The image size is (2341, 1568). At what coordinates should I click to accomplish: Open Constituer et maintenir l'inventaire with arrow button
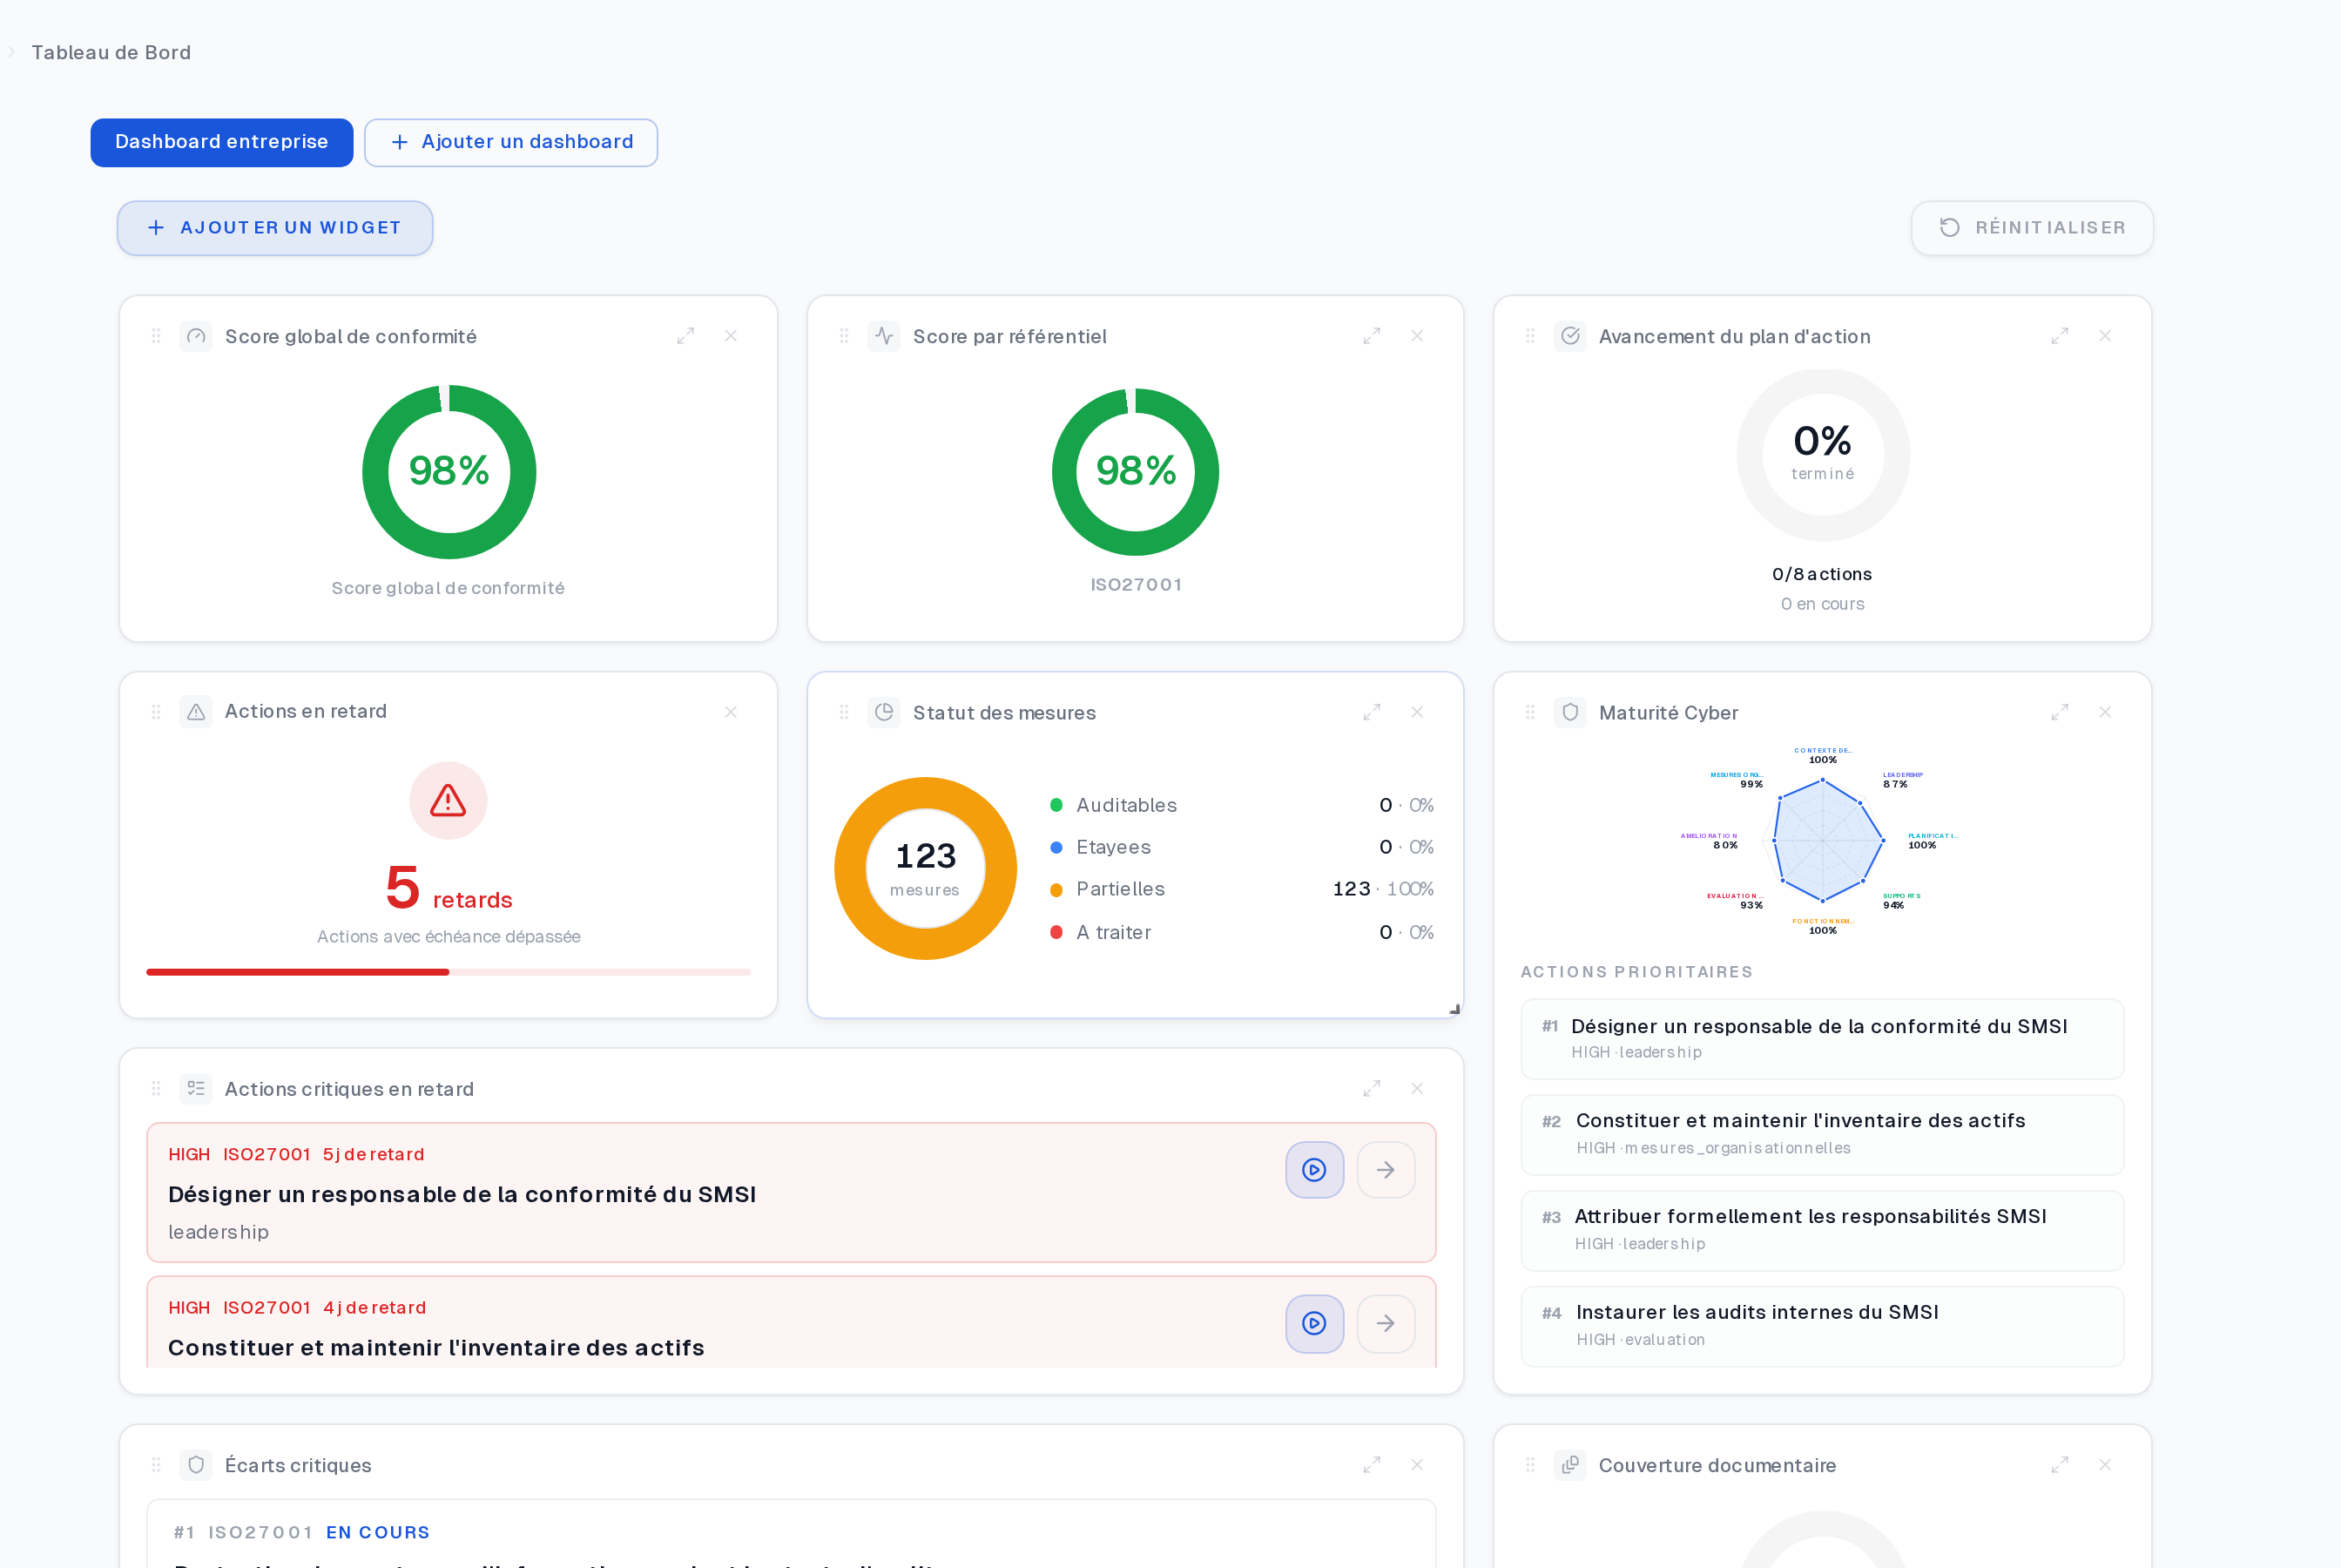coord(1386,1324)
